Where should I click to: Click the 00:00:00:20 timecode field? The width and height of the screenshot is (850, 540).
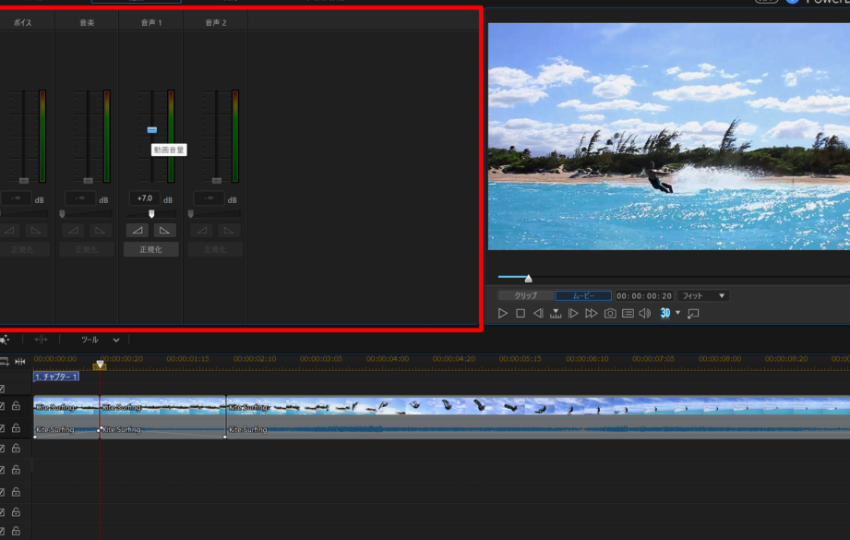[644, 295]
